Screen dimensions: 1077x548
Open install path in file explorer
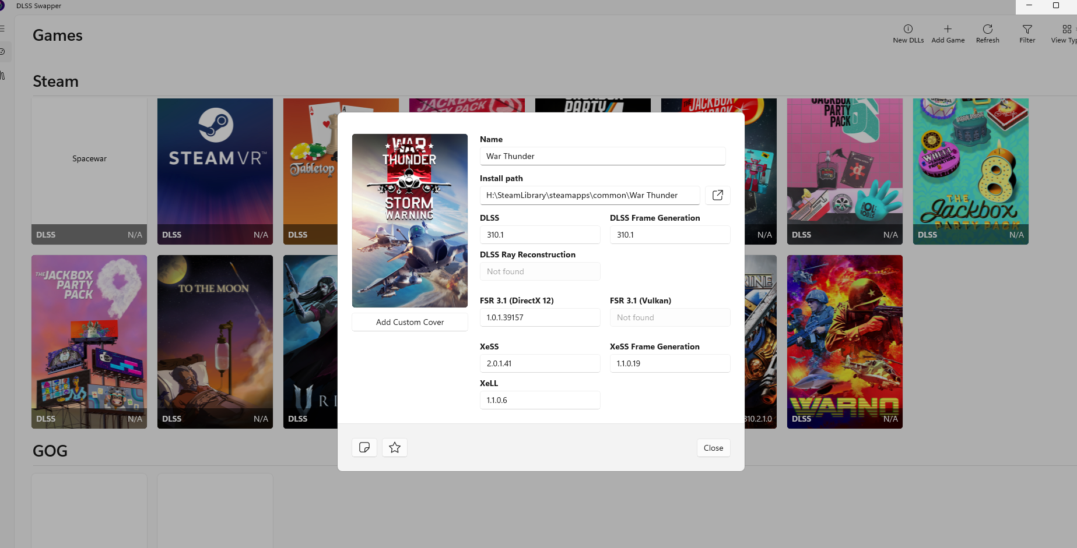click(718, 195)
